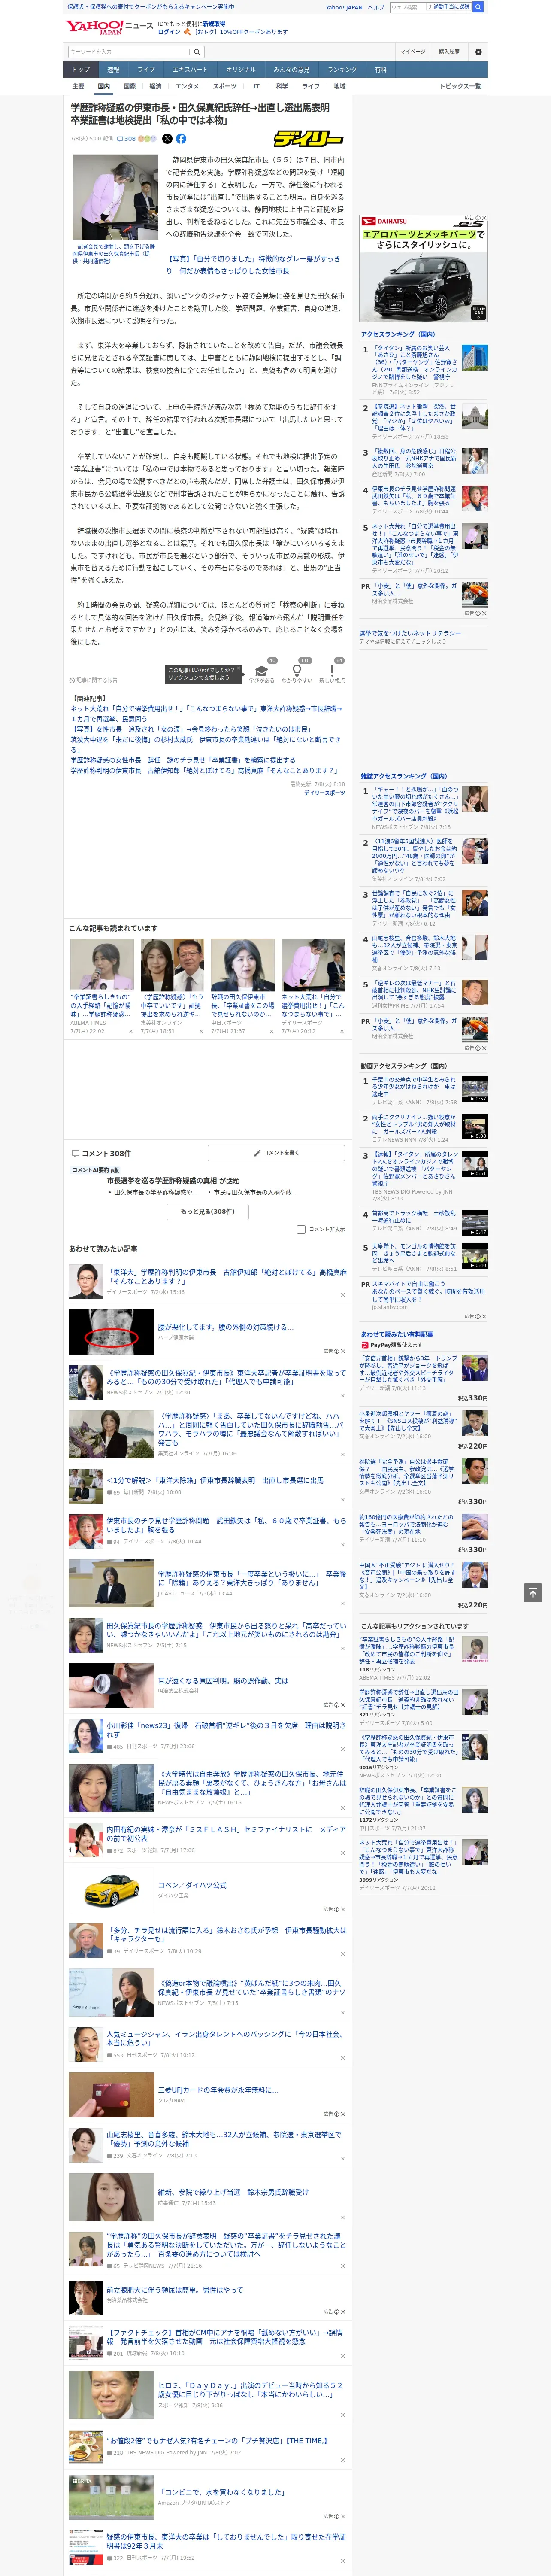
Task: Open the 308 comments count icon
Action: [x=126, y=139]
